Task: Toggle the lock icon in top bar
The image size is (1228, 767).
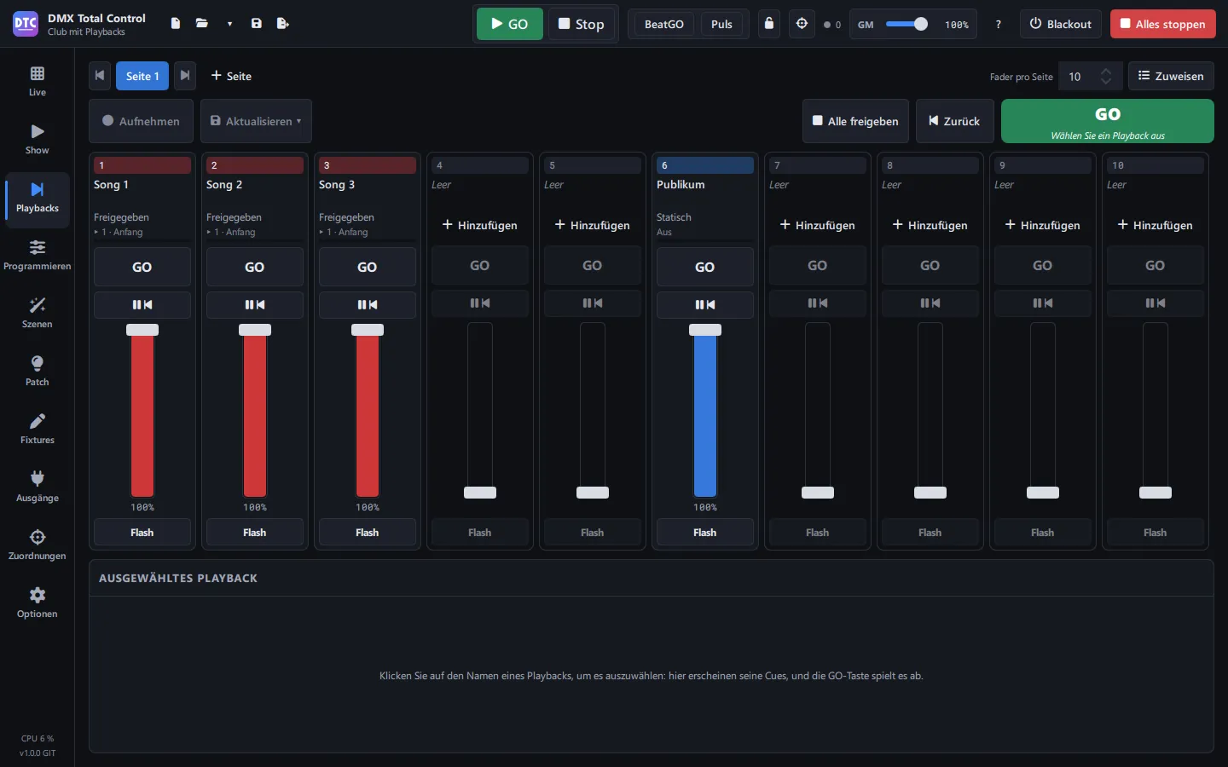Action: coord(769,24)
